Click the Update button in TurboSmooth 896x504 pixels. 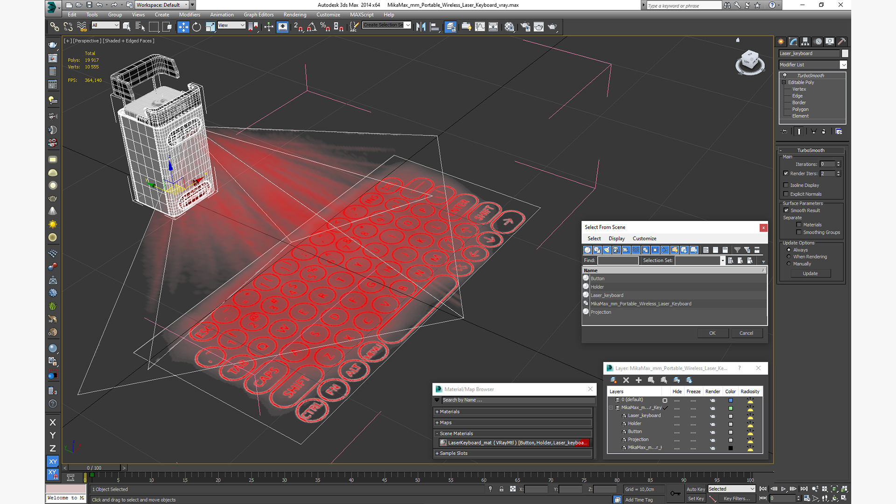tap(810, 273)
